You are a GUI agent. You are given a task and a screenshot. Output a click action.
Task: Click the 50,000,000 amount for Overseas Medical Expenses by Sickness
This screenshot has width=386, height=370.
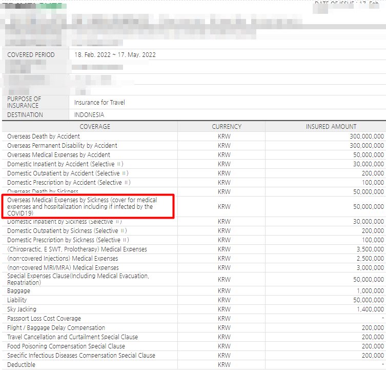point(368,207)
